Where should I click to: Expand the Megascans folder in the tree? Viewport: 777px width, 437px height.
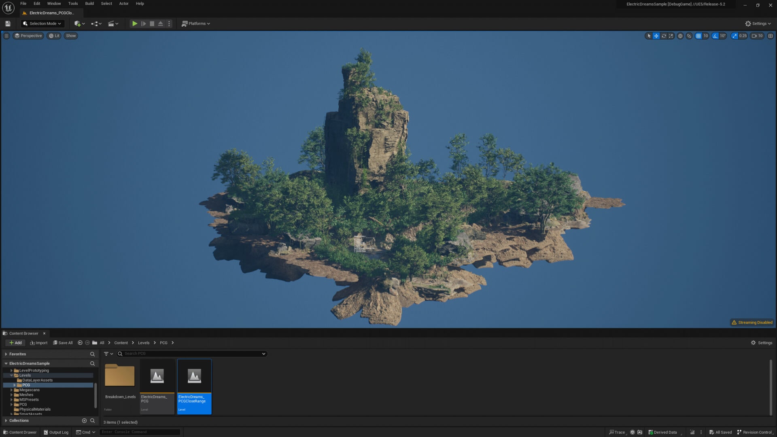(x=11, y=390)
